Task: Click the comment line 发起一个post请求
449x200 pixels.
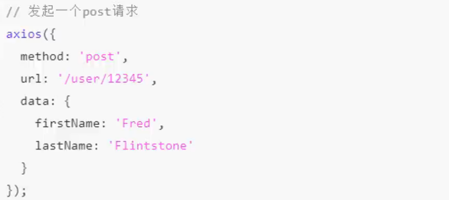Action: click(72, 12)
